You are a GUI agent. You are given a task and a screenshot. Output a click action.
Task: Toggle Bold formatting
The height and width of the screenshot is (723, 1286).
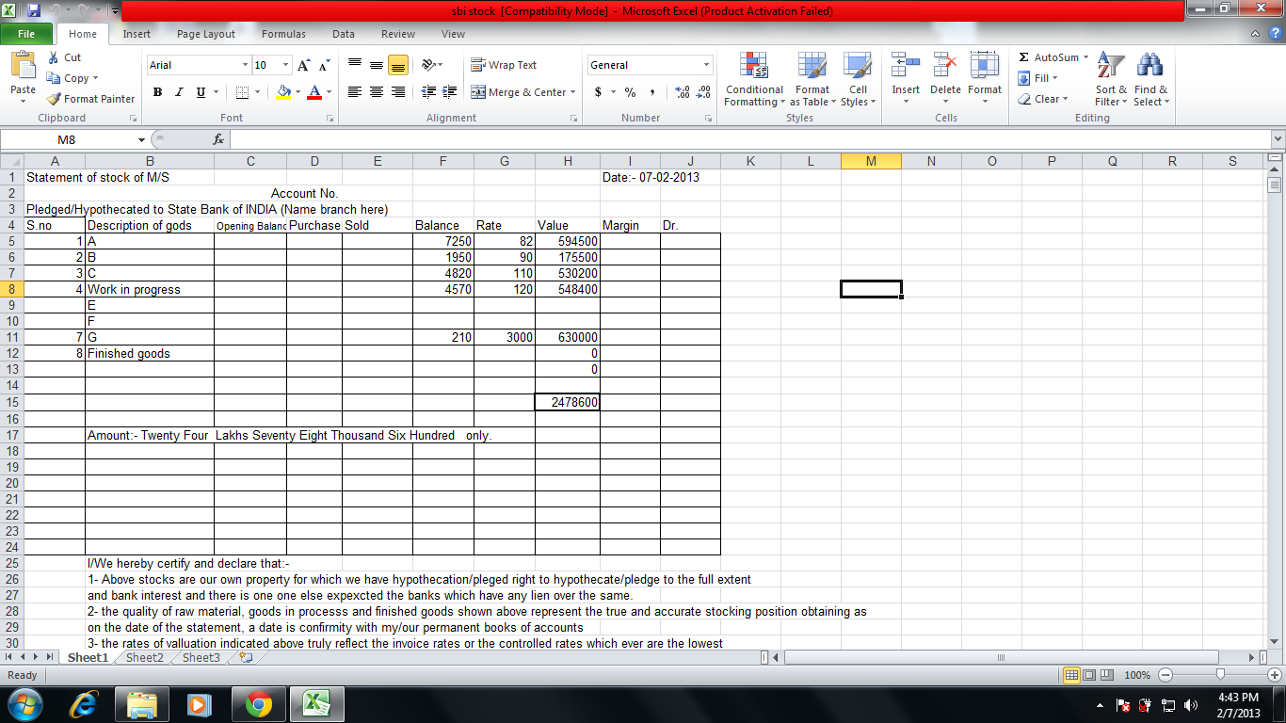(157, 92)
